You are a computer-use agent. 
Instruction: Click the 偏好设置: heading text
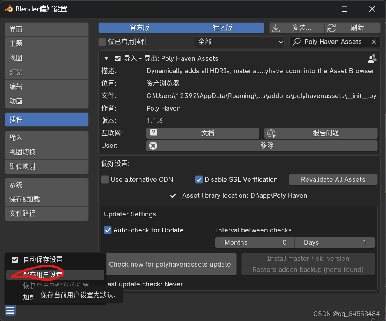click(115, 163)
